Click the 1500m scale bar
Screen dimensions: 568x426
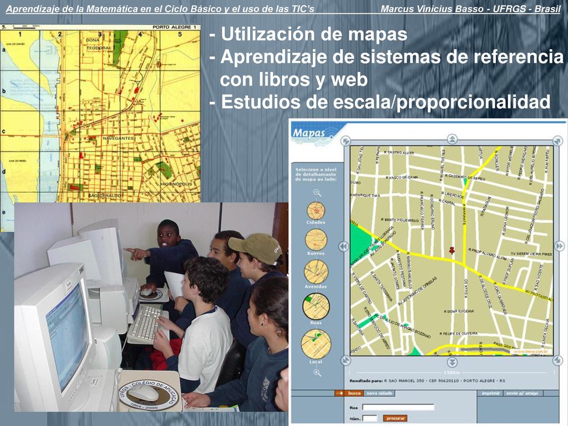coord(452,372)
